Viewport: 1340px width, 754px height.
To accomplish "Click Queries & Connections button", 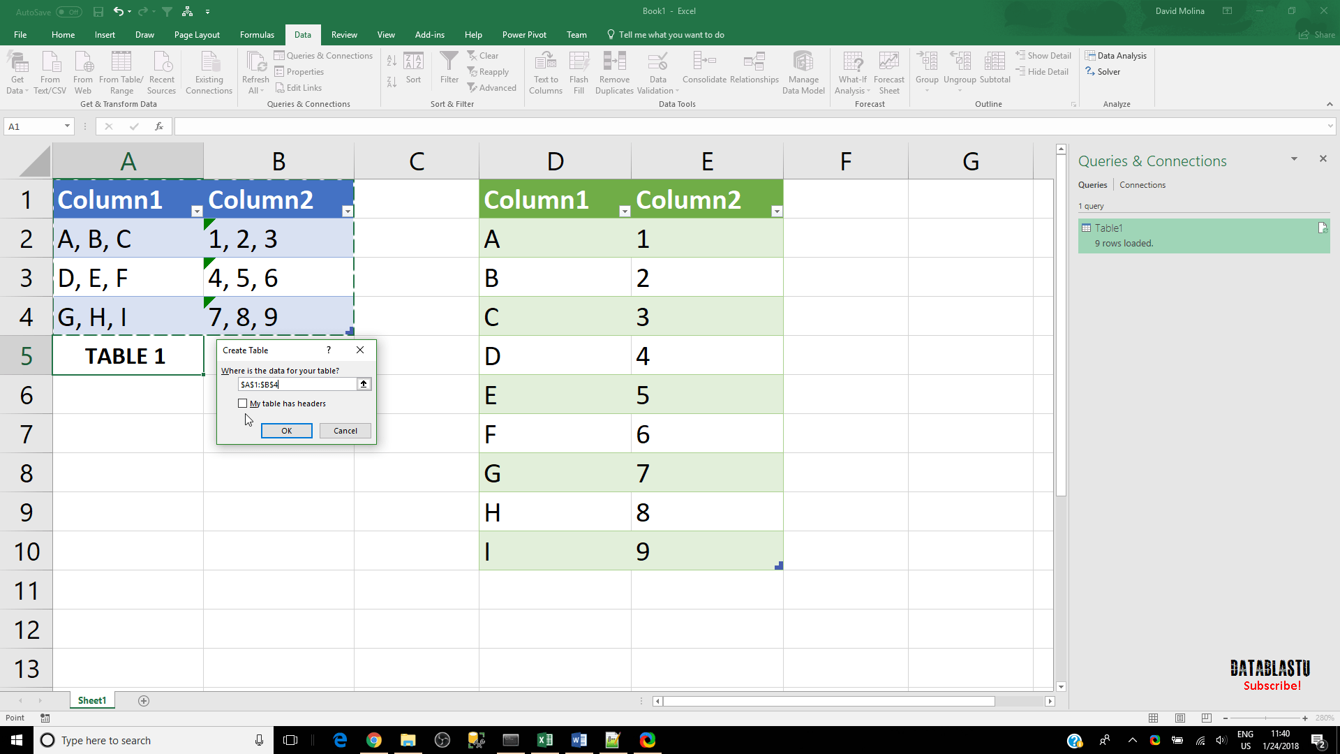I will click(x=323, y=56).
